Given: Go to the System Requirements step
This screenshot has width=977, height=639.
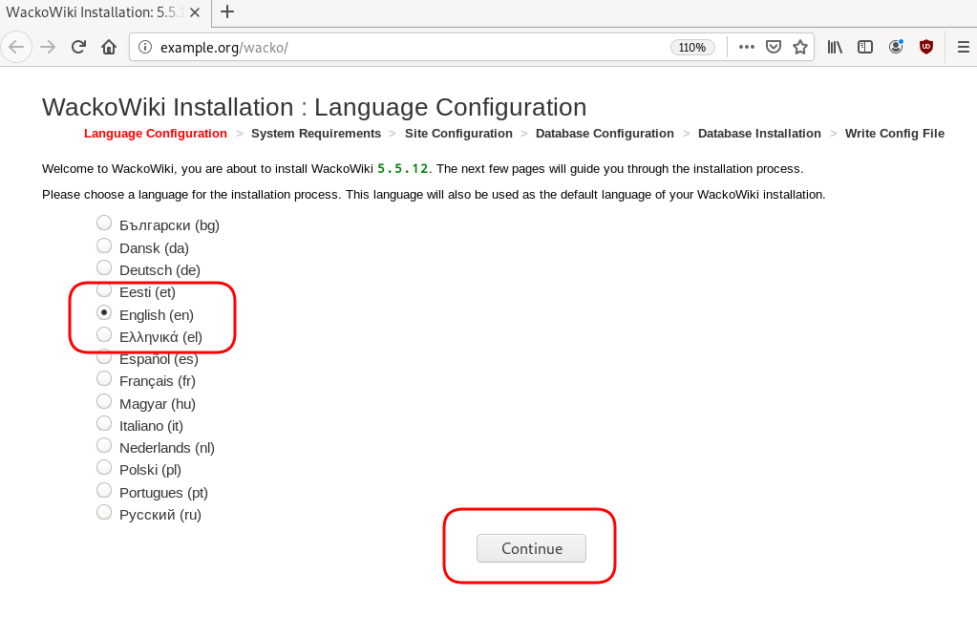Looking at the screenshot, I should point(315,134).
